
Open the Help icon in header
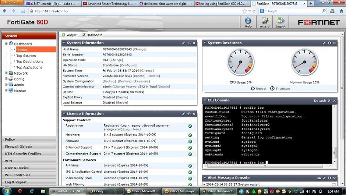click(248, 22)
